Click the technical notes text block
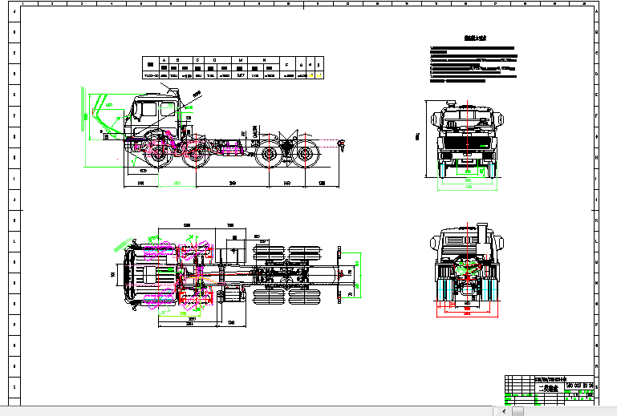Screen dimensions: 617x416 473,59
